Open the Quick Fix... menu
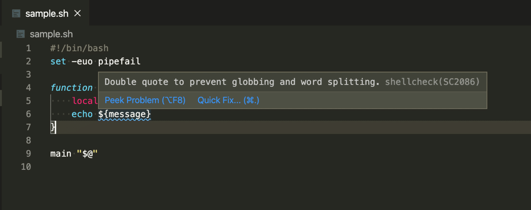 pyautogui.click(x=228, y=100)
